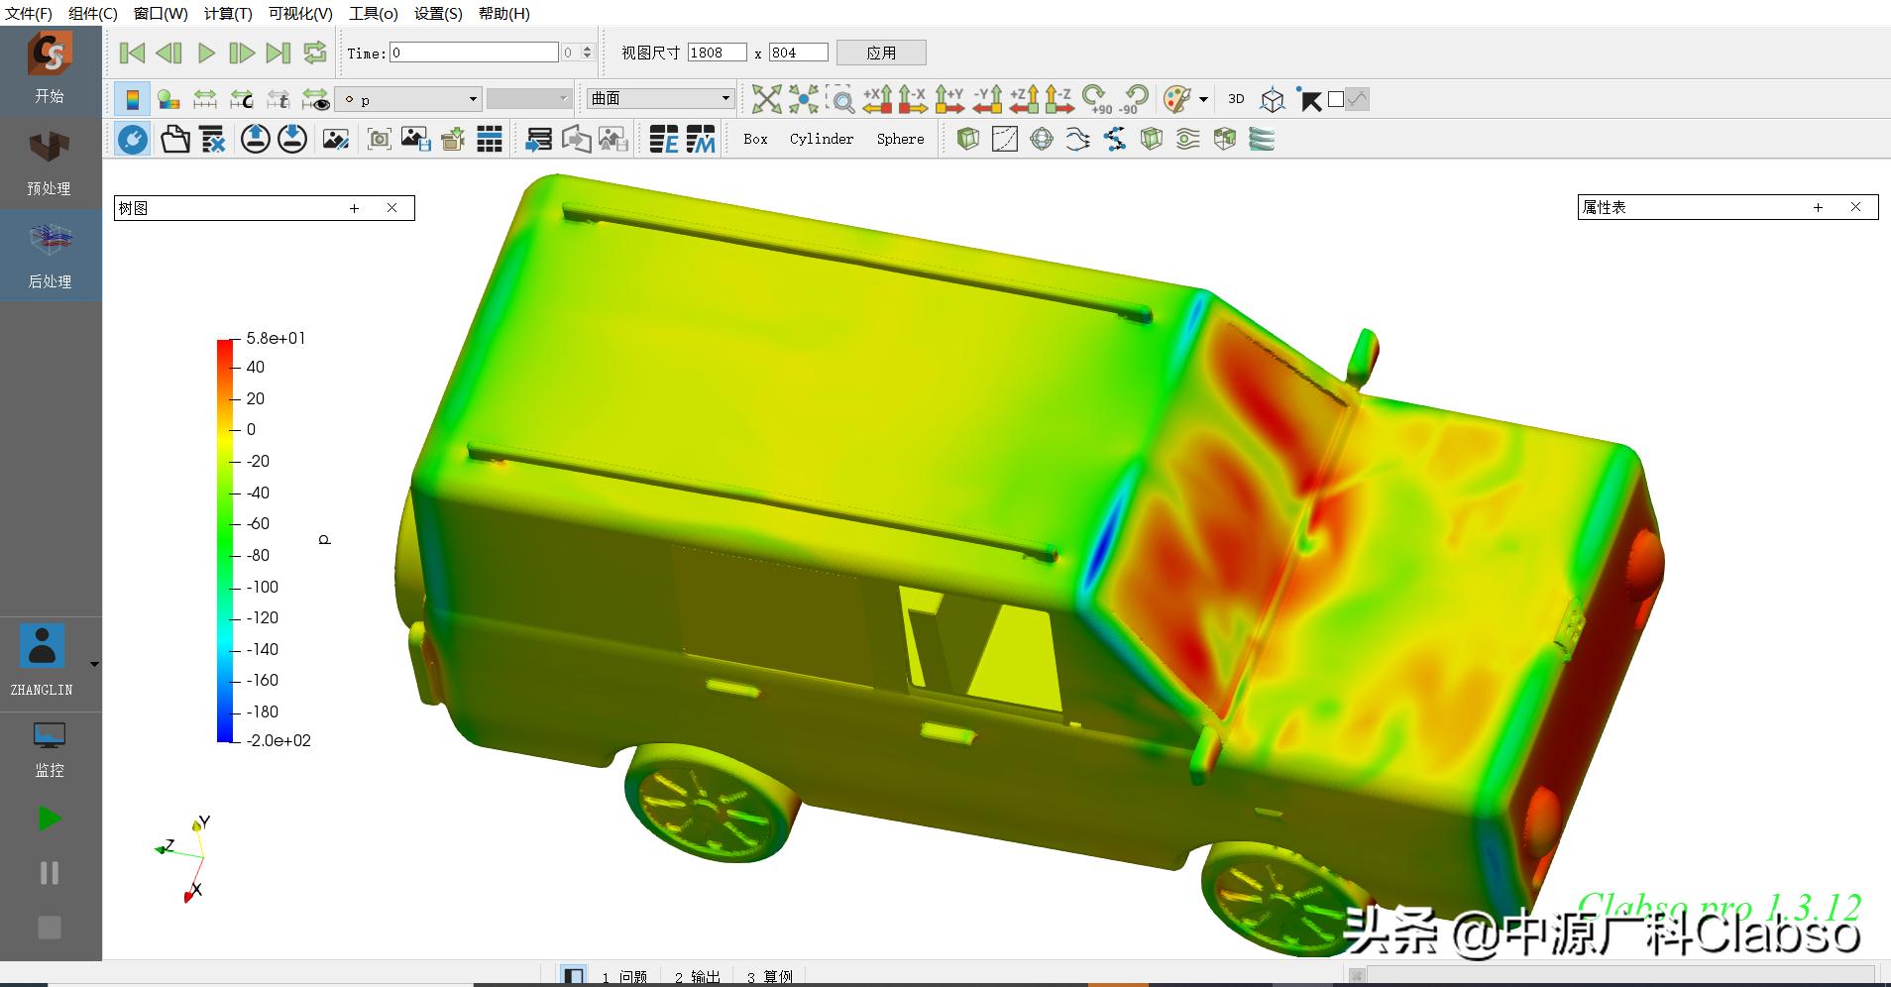This screenshot has width=1891, height=987.
Task: Capture a screenshot with camera icon
Action: point(379,140)
